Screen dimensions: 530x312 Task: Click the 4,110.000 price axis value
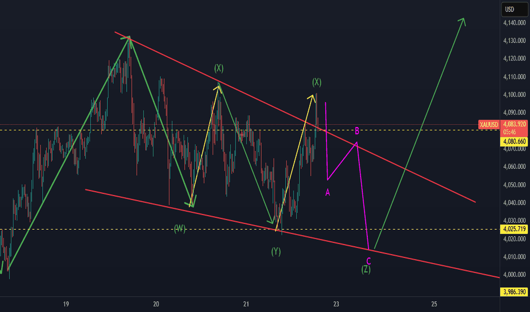pos(514,77)
